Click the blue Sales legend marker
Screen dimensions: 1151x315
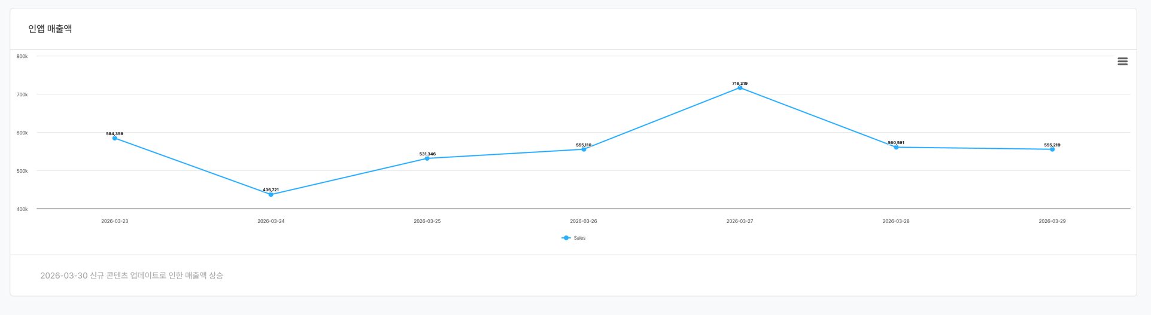pyautogui.click(x=566, y=238)
